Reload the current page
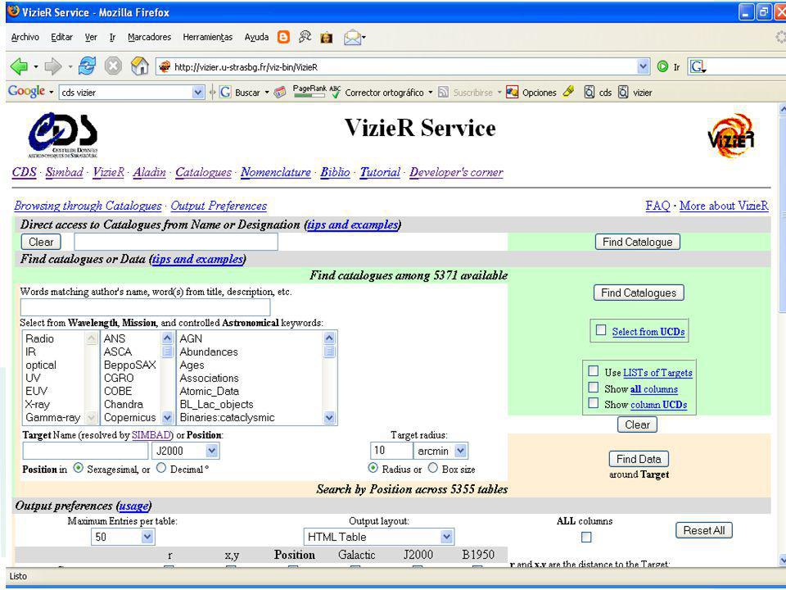This screenshot has height=590, width=786. pyautogui.click(x=87, y=66)
